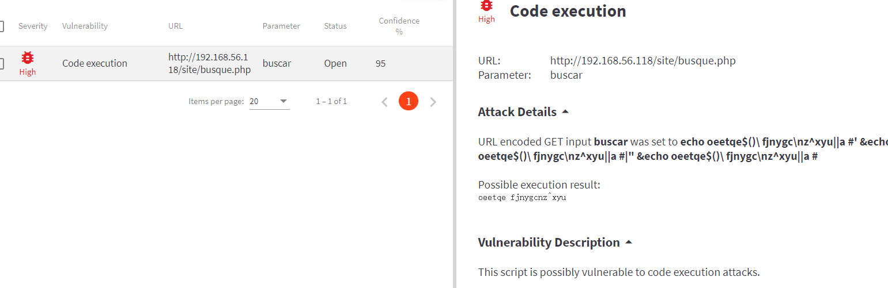Screen dimensions: 888x288
Task: Go to the next page of results
Action: coord(433,102)
